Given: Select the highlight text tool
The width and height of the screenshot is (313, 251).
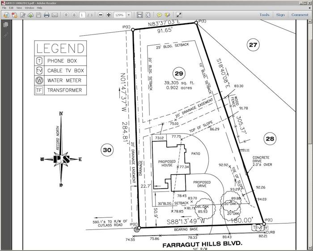Looking at the screenshot, I should coord(167,15).
